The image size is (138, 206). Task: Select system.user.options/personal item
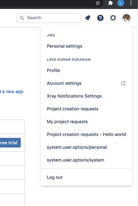pos(86,147)
